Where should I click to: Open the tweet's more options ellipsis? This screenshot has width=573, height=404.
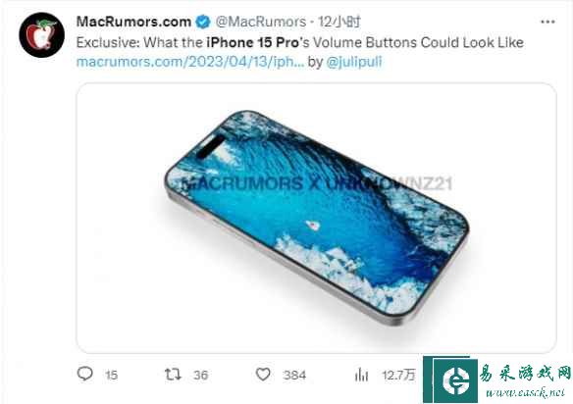click(547, 22)
